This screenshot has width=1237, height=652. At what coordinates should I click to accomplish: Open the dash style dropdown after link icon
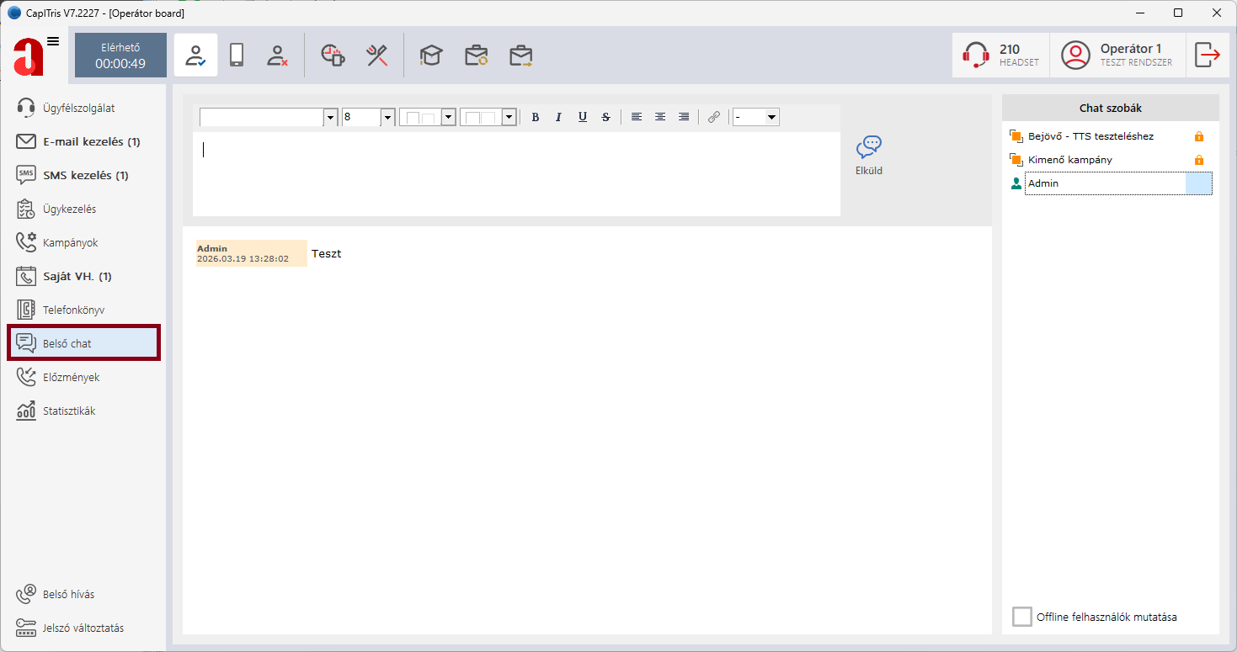771,117
